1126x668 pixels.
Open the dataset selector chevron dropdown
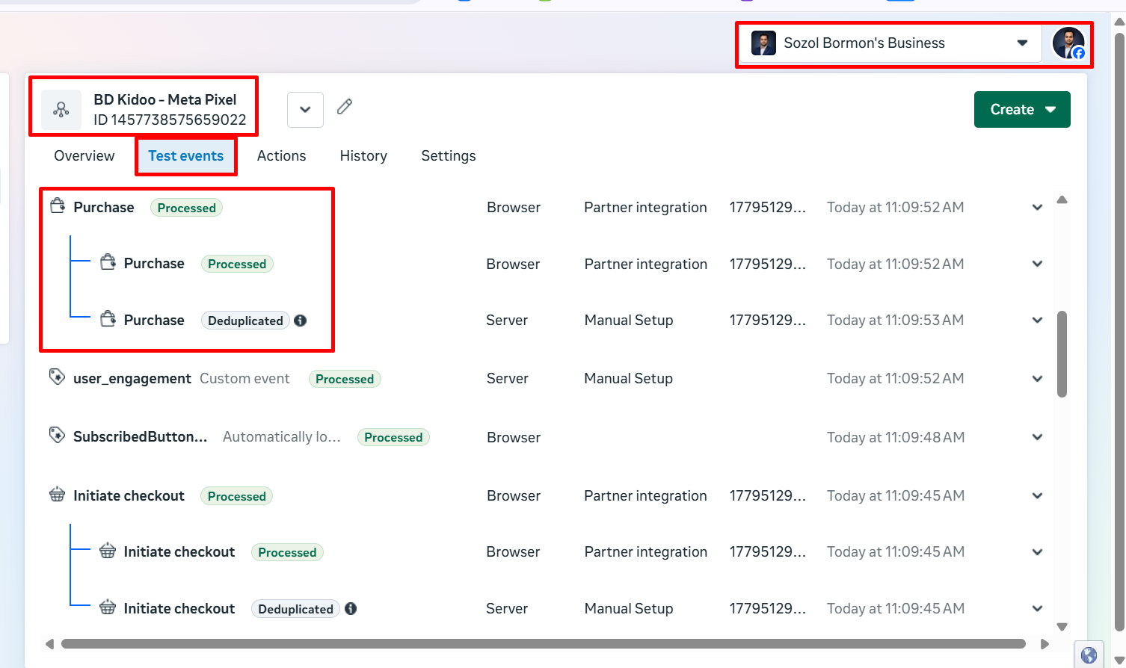(x=305, y=110)
